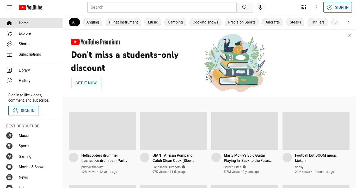Viewport: 356px width, 188px height.
Task: Open the Home sidebar entry
Action: (x=31, y=23)
